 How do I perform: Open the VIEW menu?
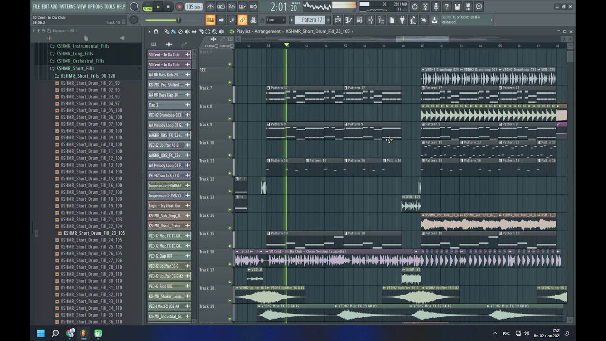tap(81, 7)
